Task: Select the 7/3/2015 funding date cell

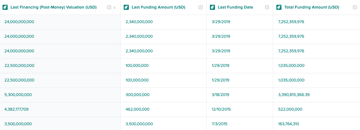Action: click(240, 124)
